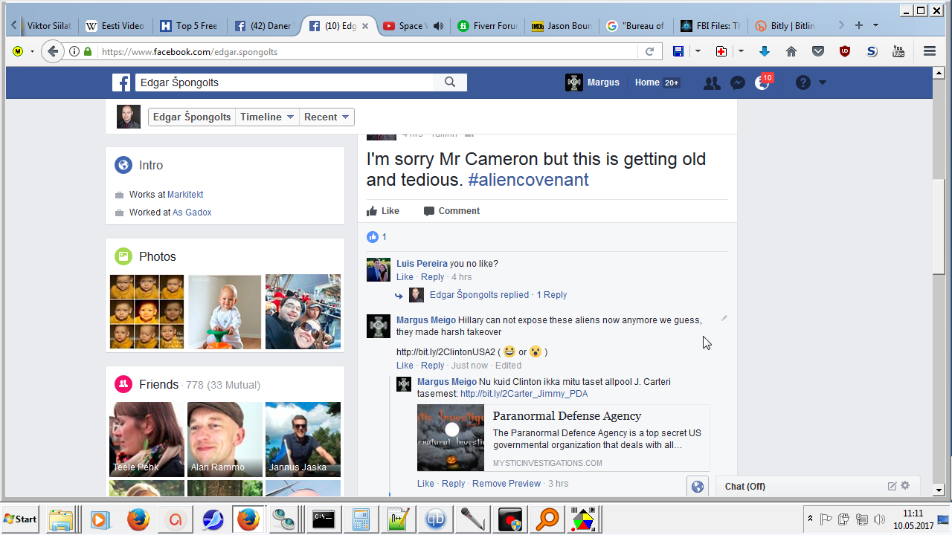The width and height of the screenshot is (952, 535).
Task: Open a new browser tab with plus
Action: 859,25
